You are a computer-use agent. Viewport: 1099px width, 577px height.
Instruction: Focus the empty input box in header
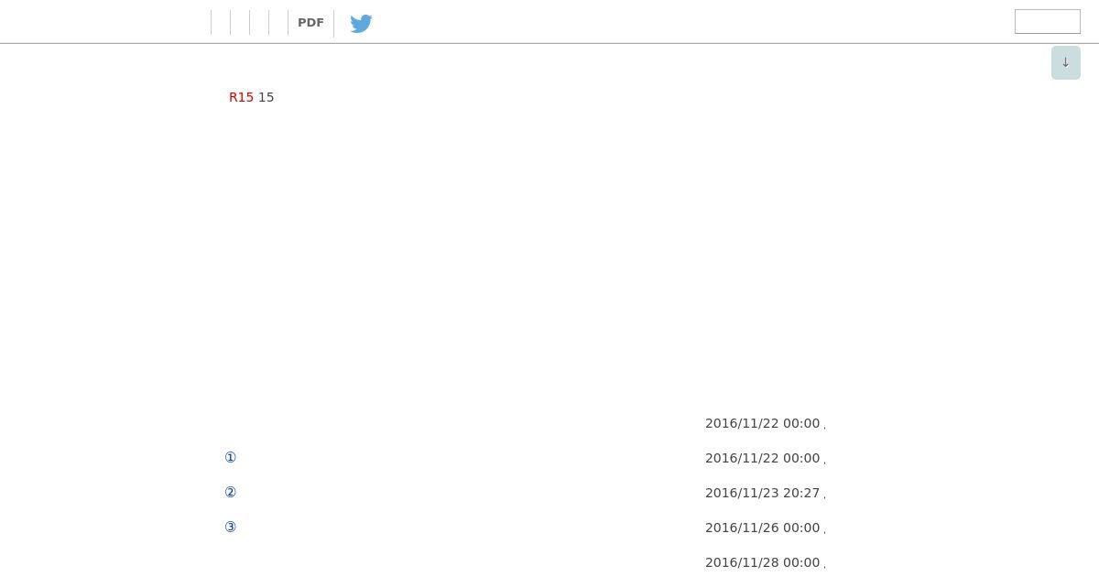(x=1048, y=21)
